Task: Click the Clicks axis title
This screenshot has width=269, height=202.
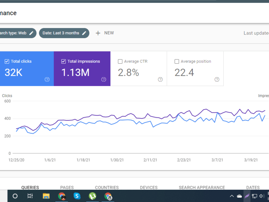Action: coord(7,96)
